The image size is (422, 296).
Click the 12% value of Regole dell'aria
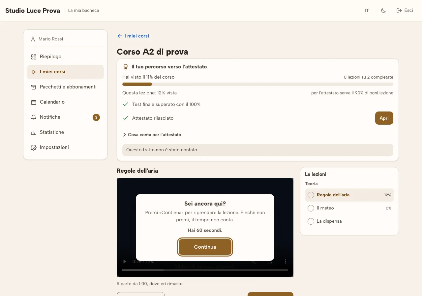pos(388,195)
